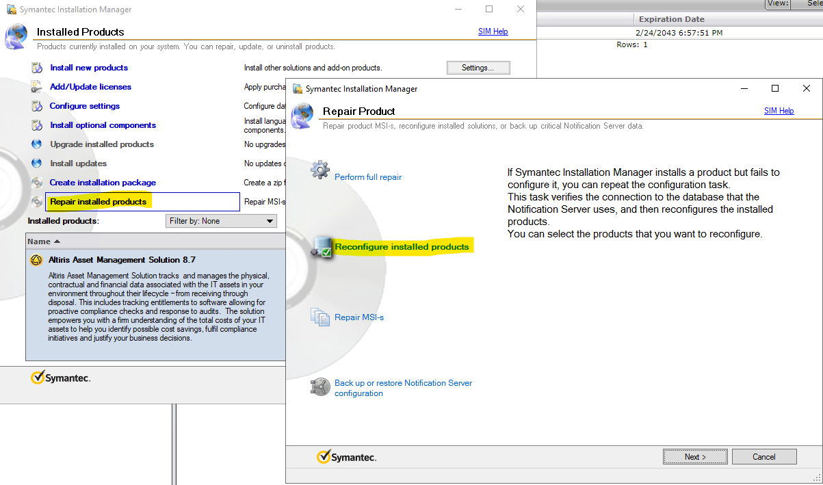Close the Installed Products window
The width and height of the screenshot is (823, 485).
click(521, 10)
